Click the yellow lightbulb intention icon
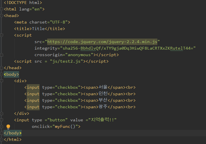206x144 pixels. pos(8,127)
